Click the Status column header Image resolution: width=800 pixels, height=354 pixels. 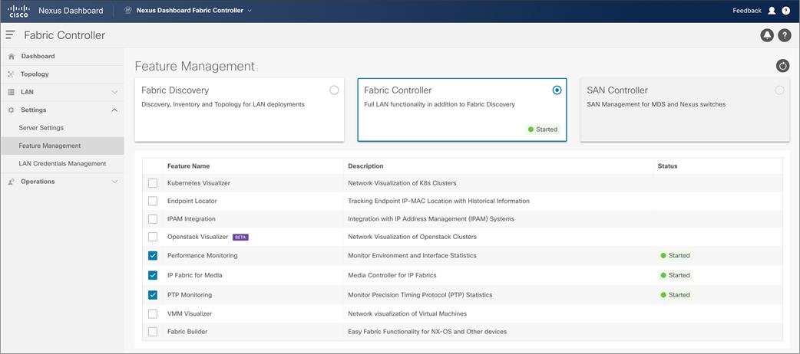tap(667, 166)
